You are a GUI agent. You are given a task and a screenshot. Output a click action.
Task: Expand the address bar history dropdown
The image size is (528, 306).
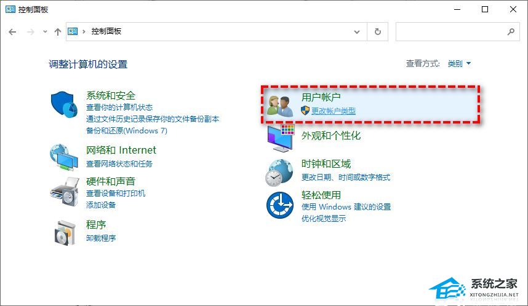click(356, 32)
